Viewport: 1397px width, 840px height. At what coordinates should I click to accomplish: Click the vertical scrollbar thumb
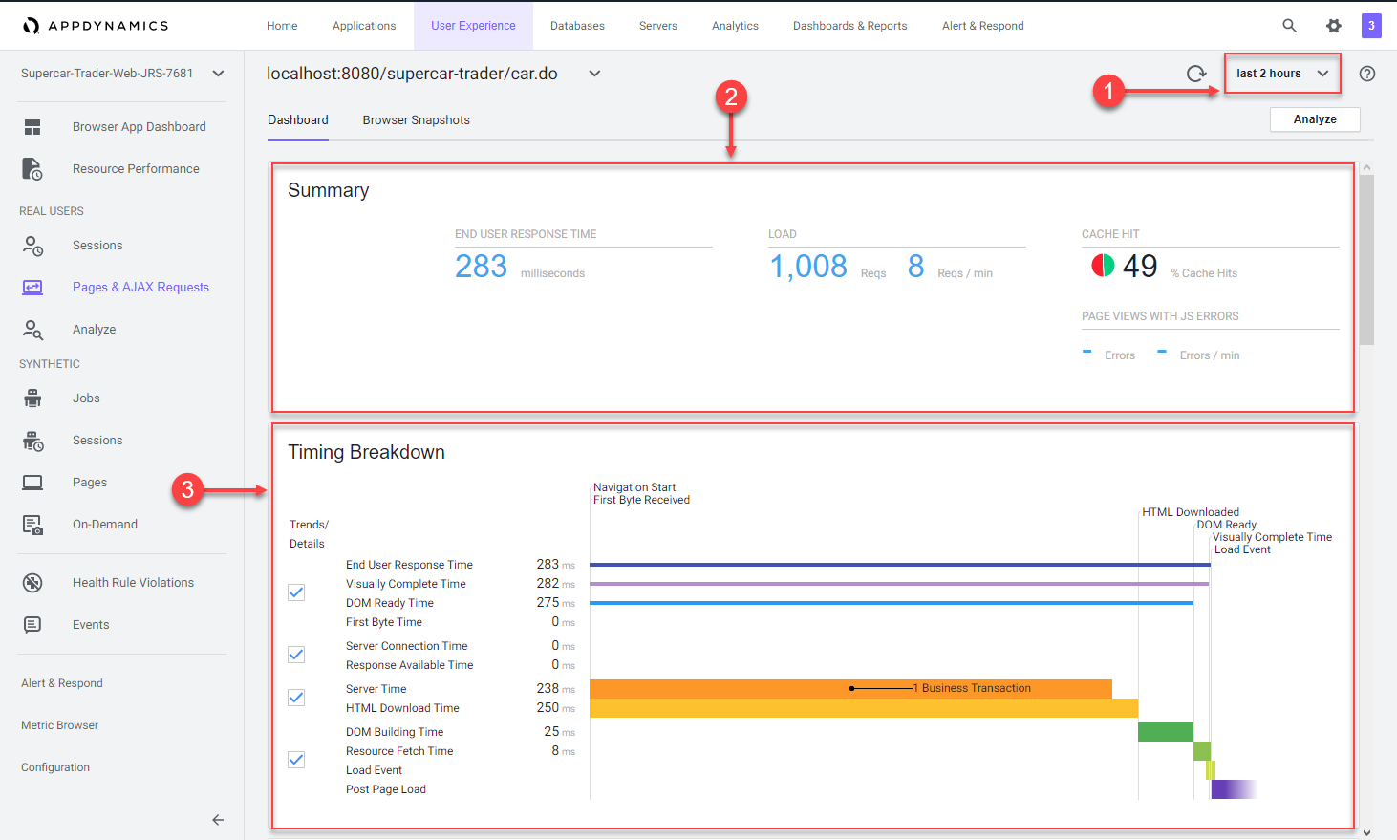pos(1366,260)
